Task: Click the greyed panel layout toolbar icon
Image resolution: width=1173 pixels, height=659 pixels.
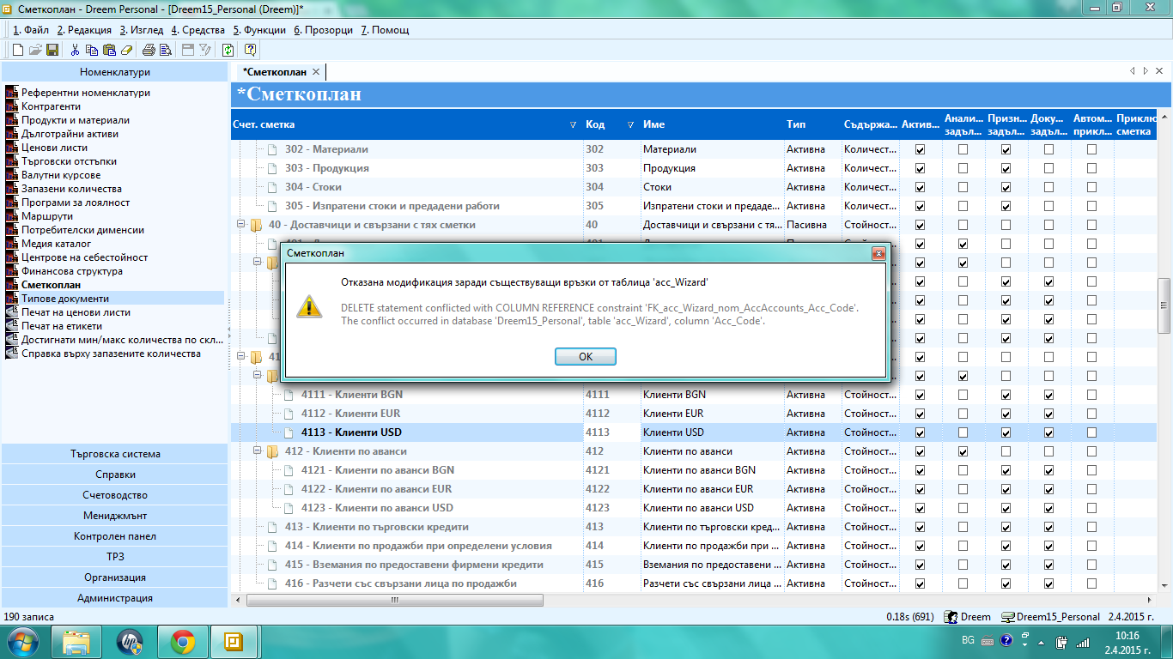Action: pos(188,50)
